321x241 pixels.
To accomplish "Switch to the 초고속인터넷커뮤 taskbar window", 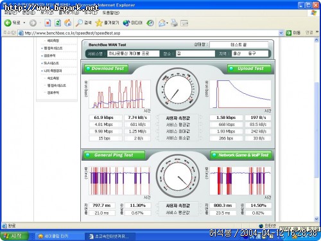I will pos(111,237).
